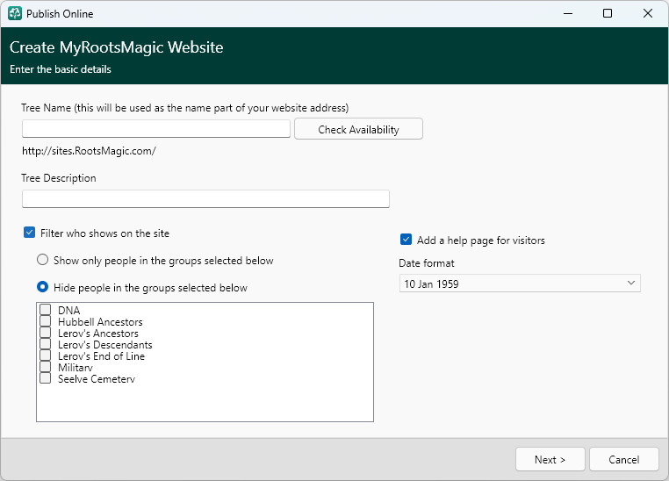Click the http://sites.RootsMagic.com/ address text
Screen dimensions: 669x481
tap(90, 151)
